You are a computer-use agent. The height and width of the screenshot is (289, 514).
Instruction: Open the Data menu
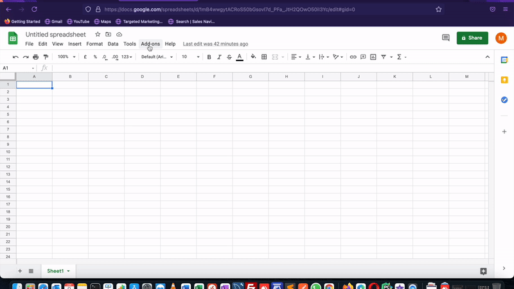coord(113,44)
